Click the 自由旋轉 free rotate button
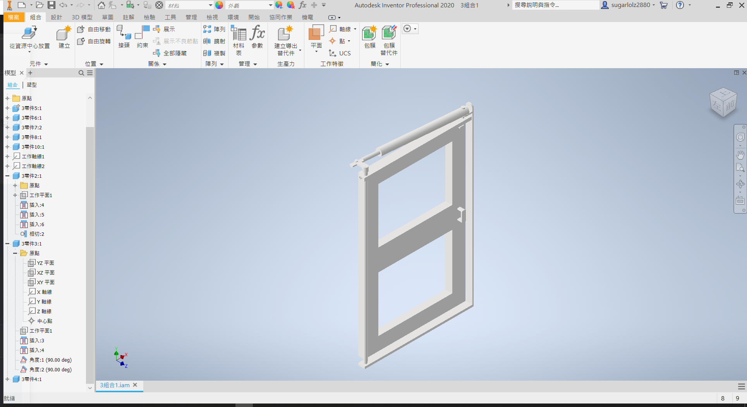 pos(94,41)
